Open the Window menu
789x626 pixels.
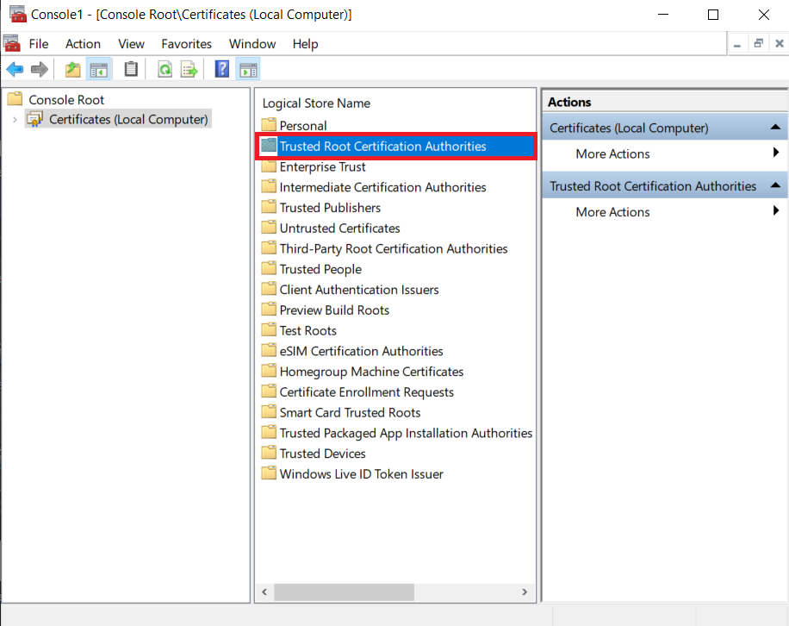[252, 44]
